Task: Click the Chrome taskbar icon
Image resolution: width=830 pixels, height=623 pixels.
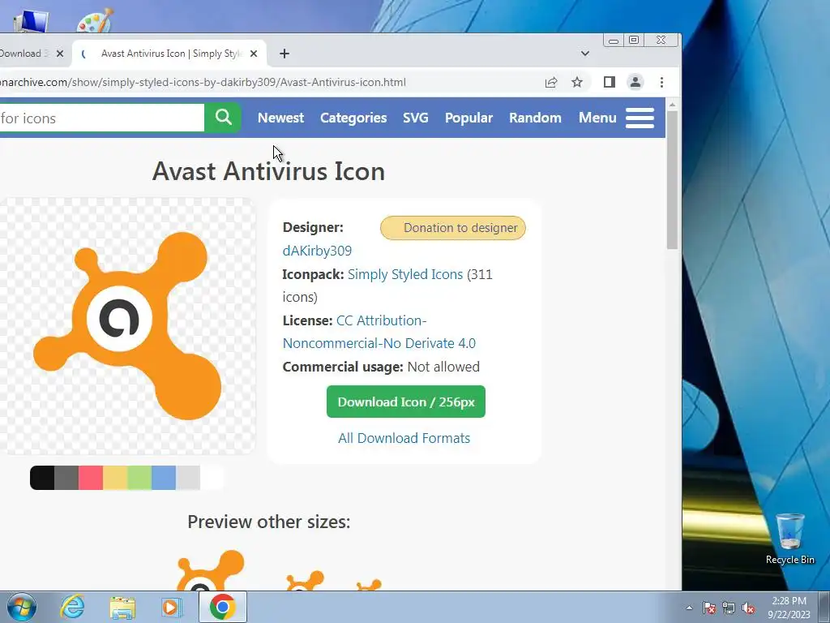Action: tap(223, 607)
